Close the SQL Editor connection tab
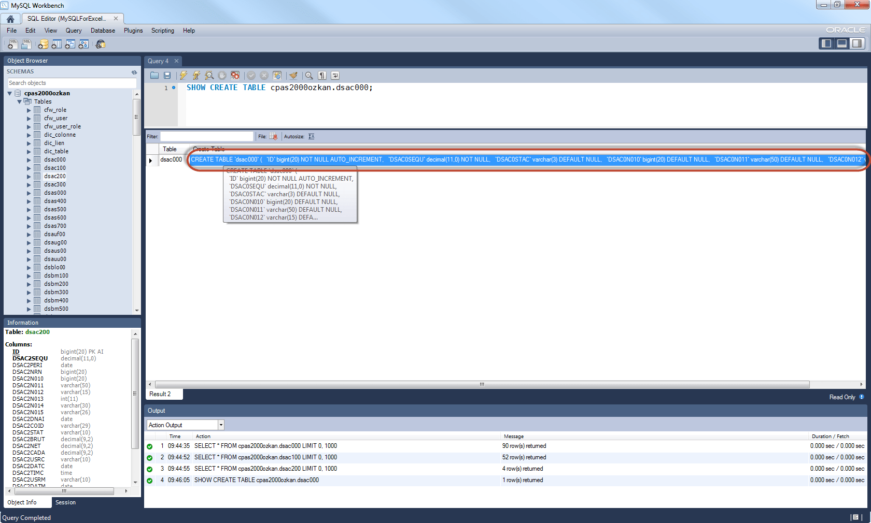Screen dimensions: 871x523 coord(116,19)
